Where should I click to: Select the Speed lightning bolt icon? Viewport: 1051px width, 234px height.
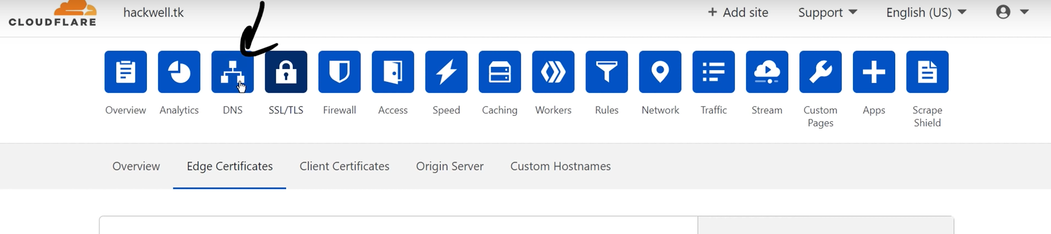tap(446, 72)
